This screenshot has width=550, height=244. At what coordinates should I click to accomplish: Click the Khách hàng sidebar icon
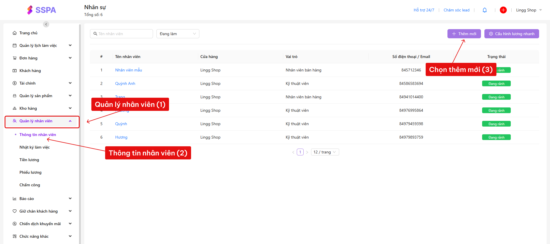15,71
